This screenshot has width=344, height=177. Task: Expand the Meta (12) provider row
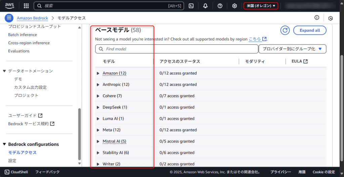[98, 130]
